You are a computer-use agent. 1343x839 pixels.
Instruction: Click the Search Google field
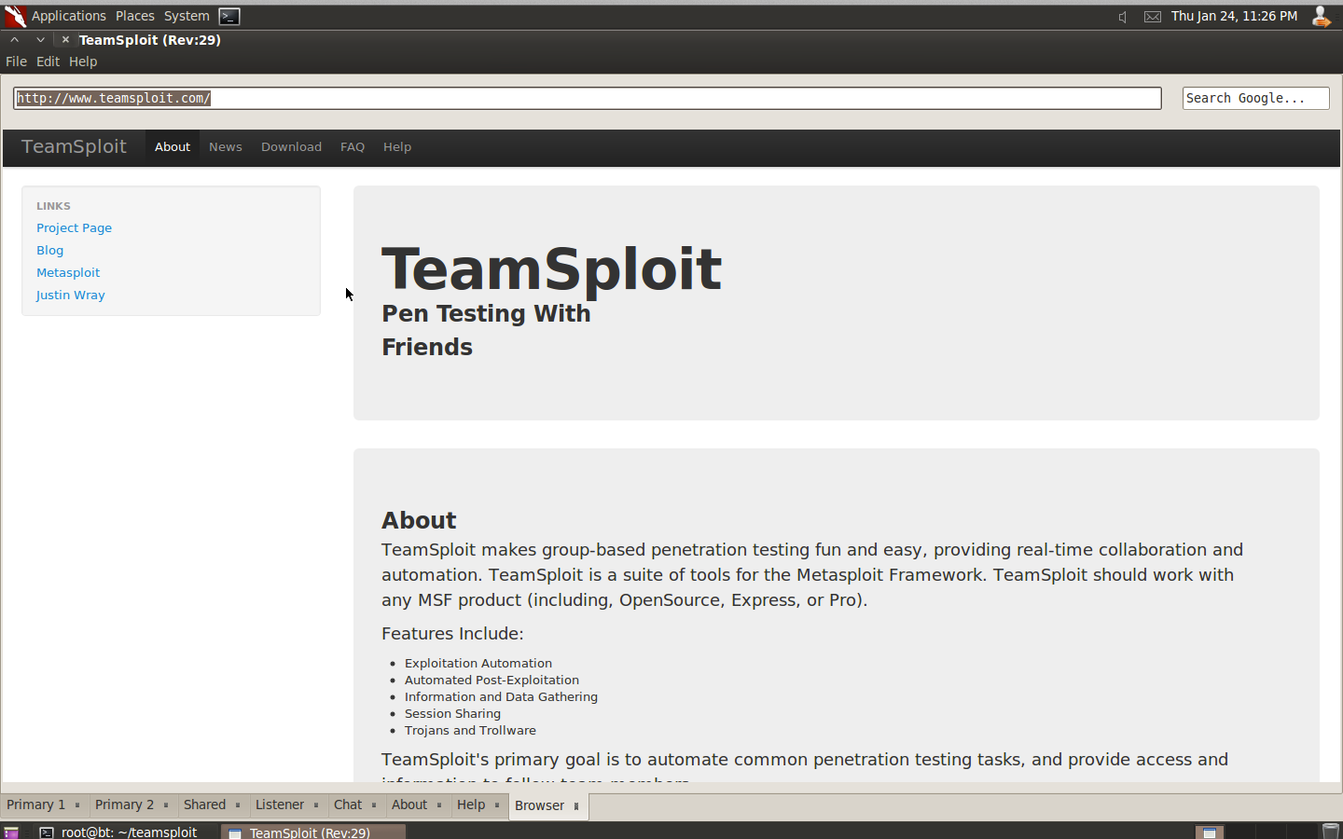(1255, 98)
